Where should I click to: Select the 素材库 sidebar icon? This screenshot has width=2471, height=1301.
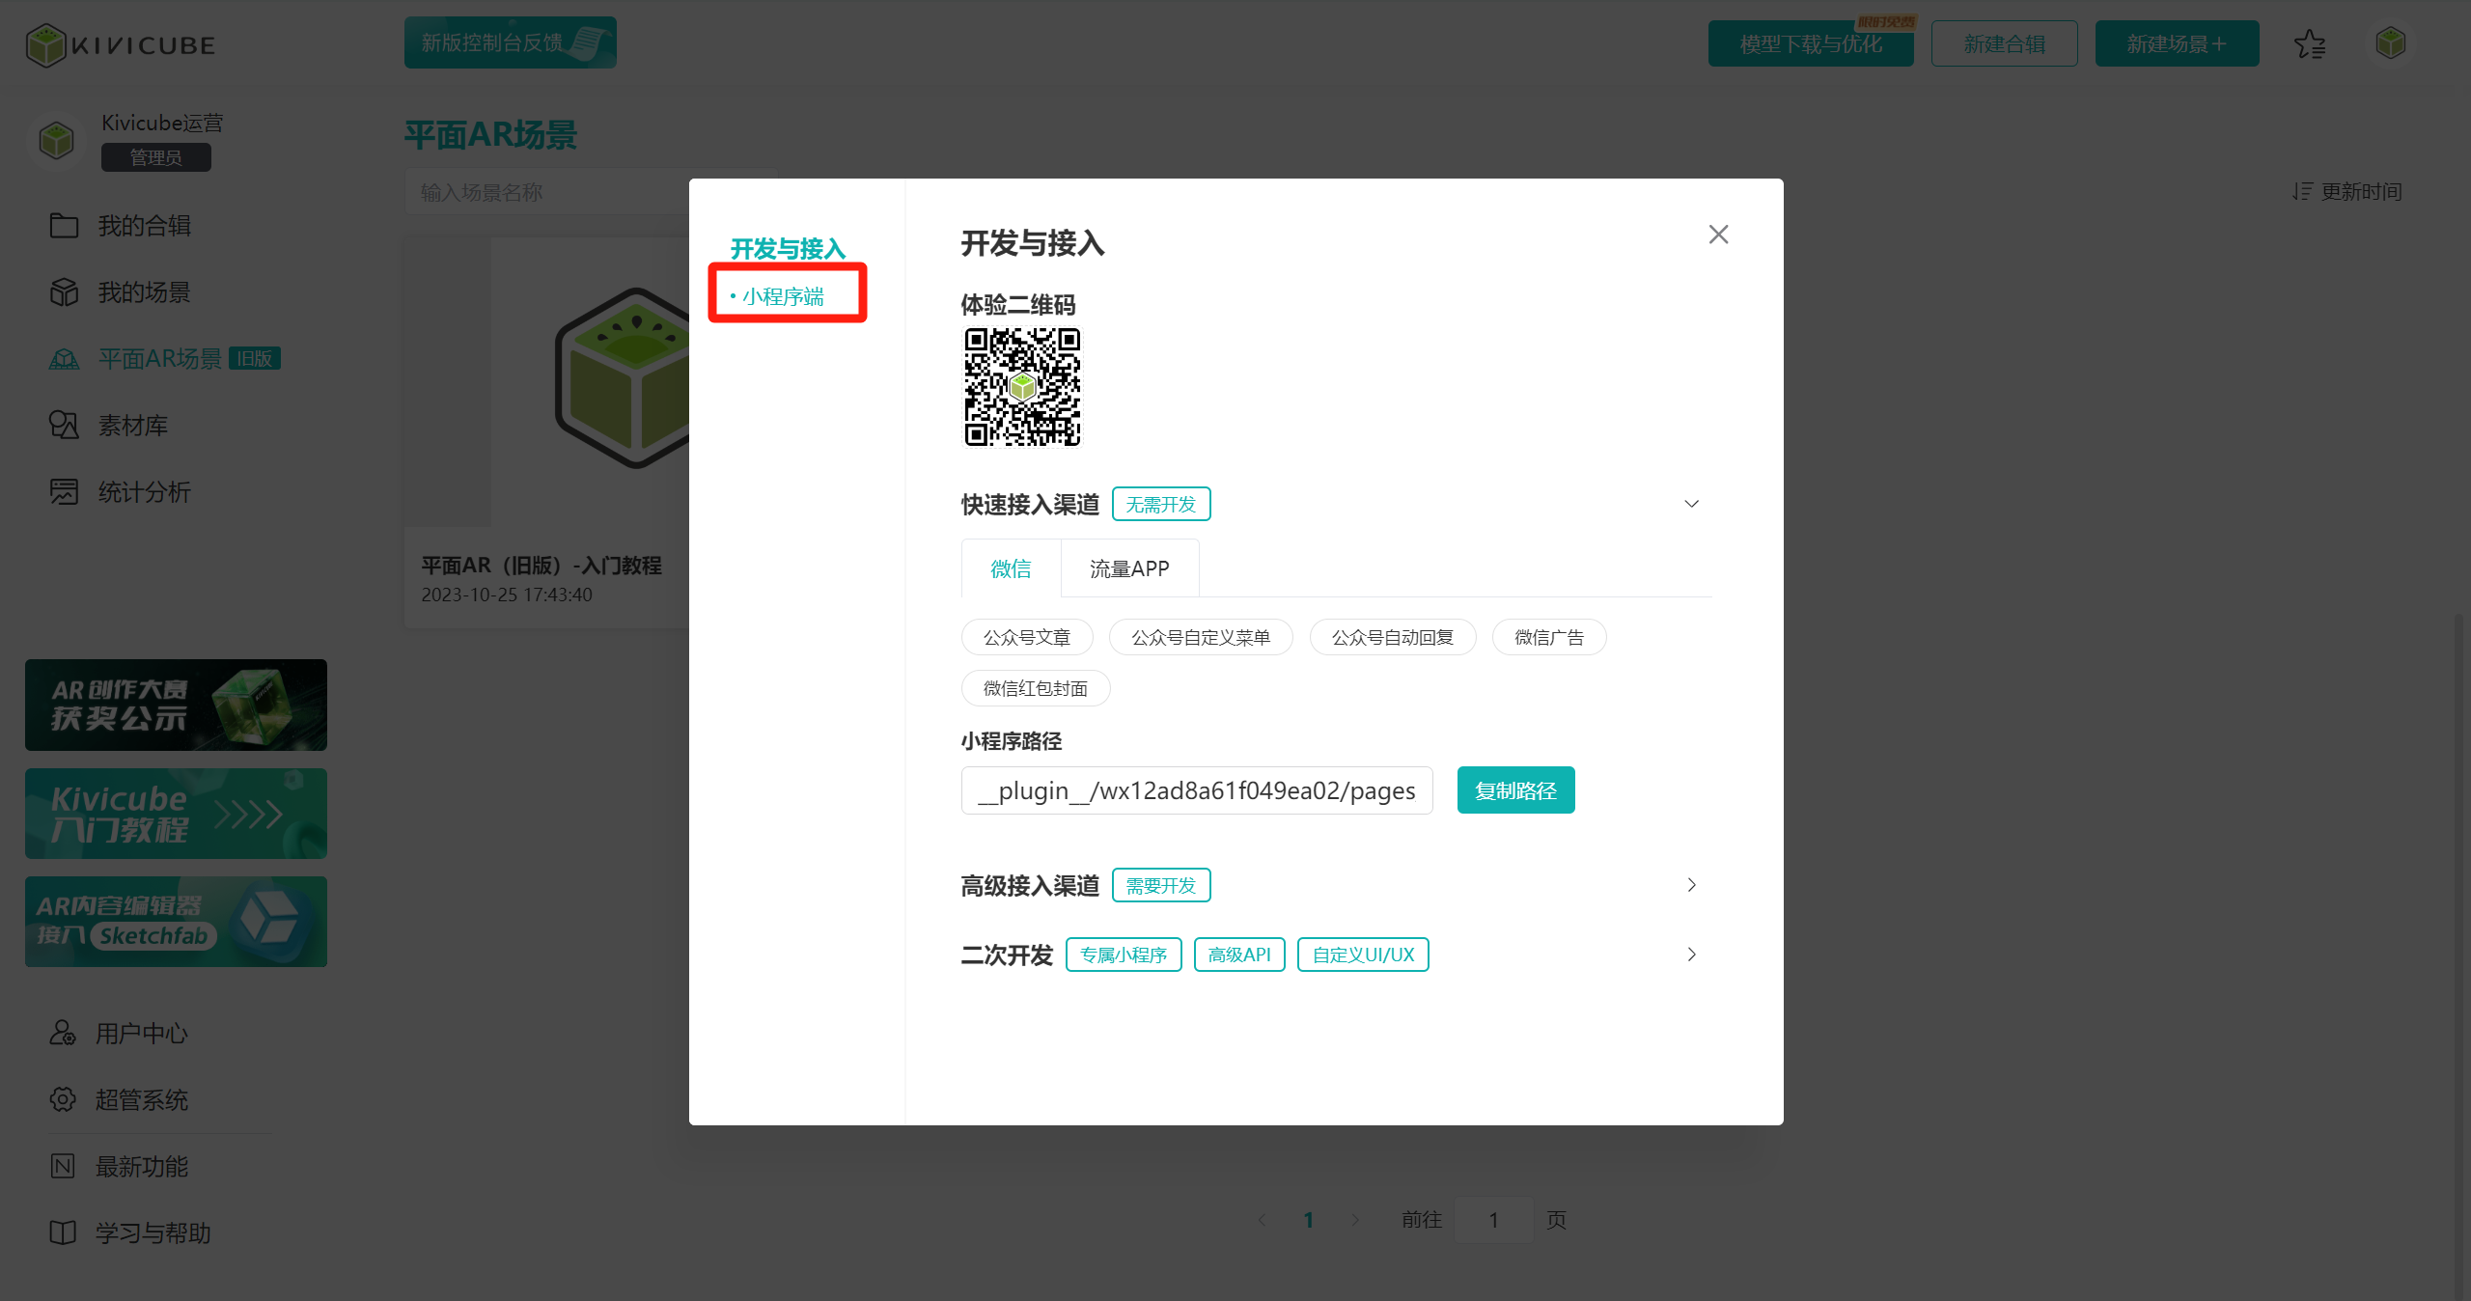(64, 426)
